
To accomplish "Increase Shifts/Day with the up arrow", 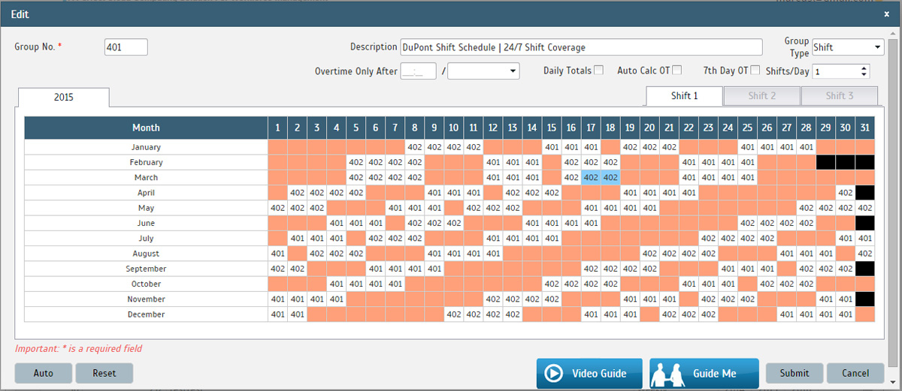I will (x=864, y=68).
